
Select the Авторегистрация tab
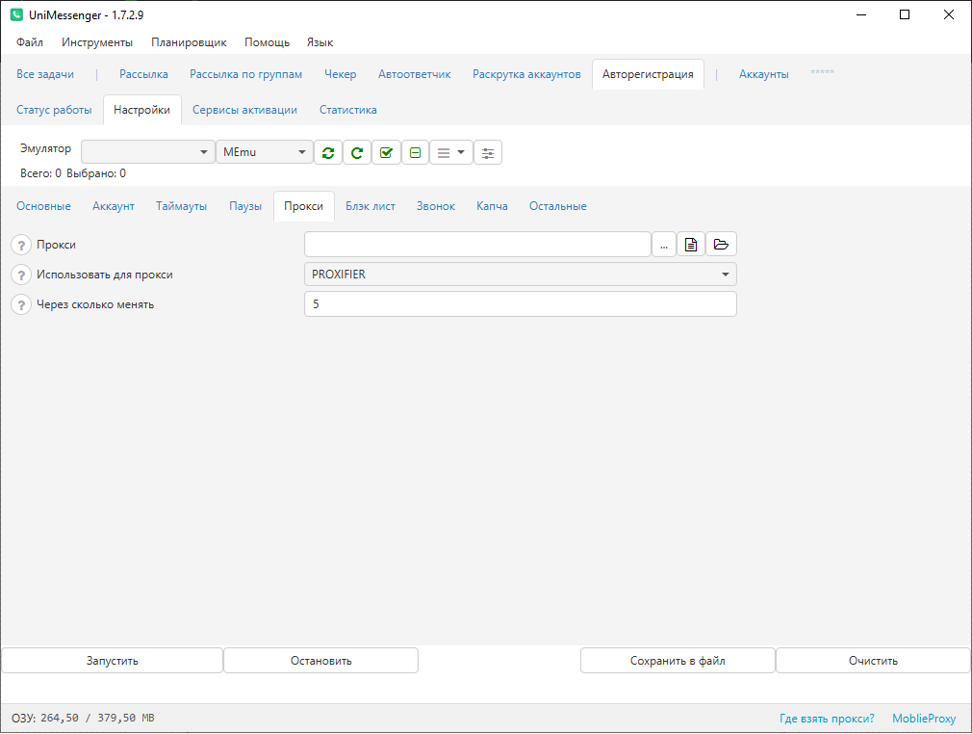(x=648, y=74)
